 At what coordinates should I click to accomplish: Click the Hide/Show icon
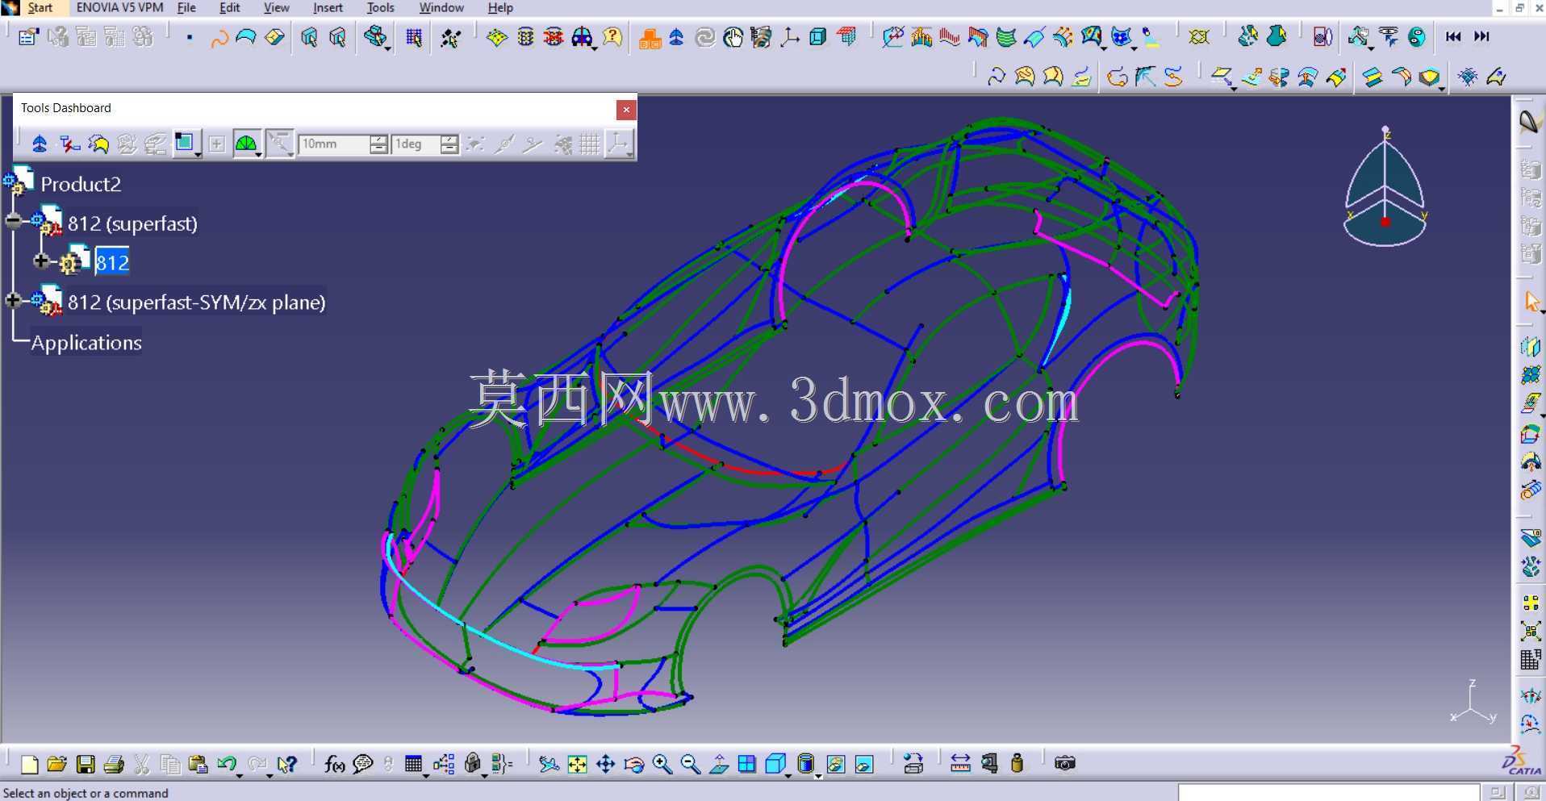[x=836, y=764]
